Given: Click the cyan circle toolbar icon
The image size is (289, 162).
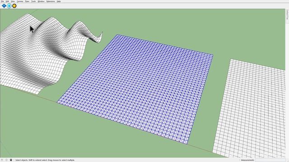Looking at the screenshot, I should point(9,6).
